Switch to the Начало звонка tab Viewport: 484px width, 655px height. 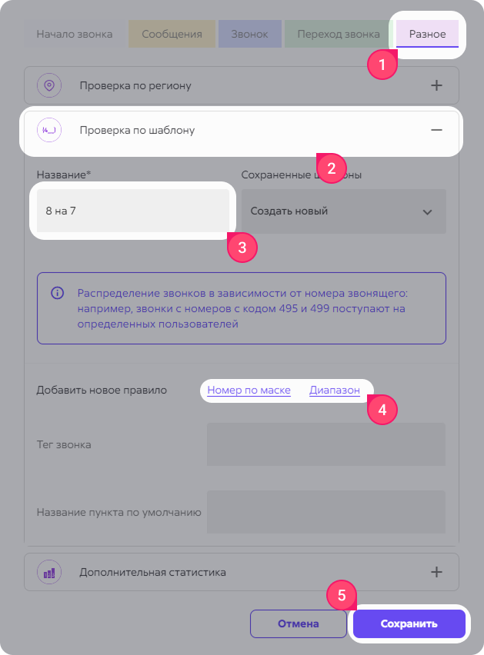(x=75, y=34)
